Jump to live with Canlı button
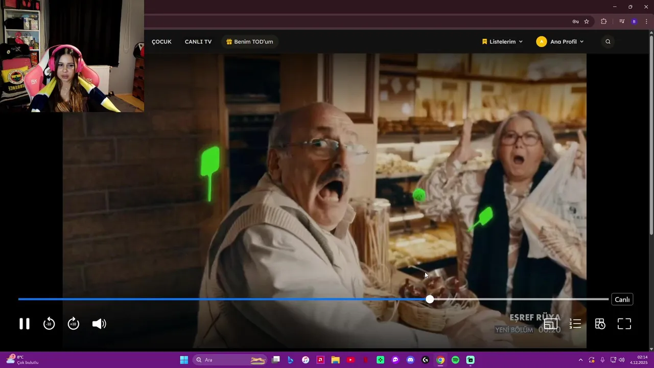 click(x=622, y=300)
